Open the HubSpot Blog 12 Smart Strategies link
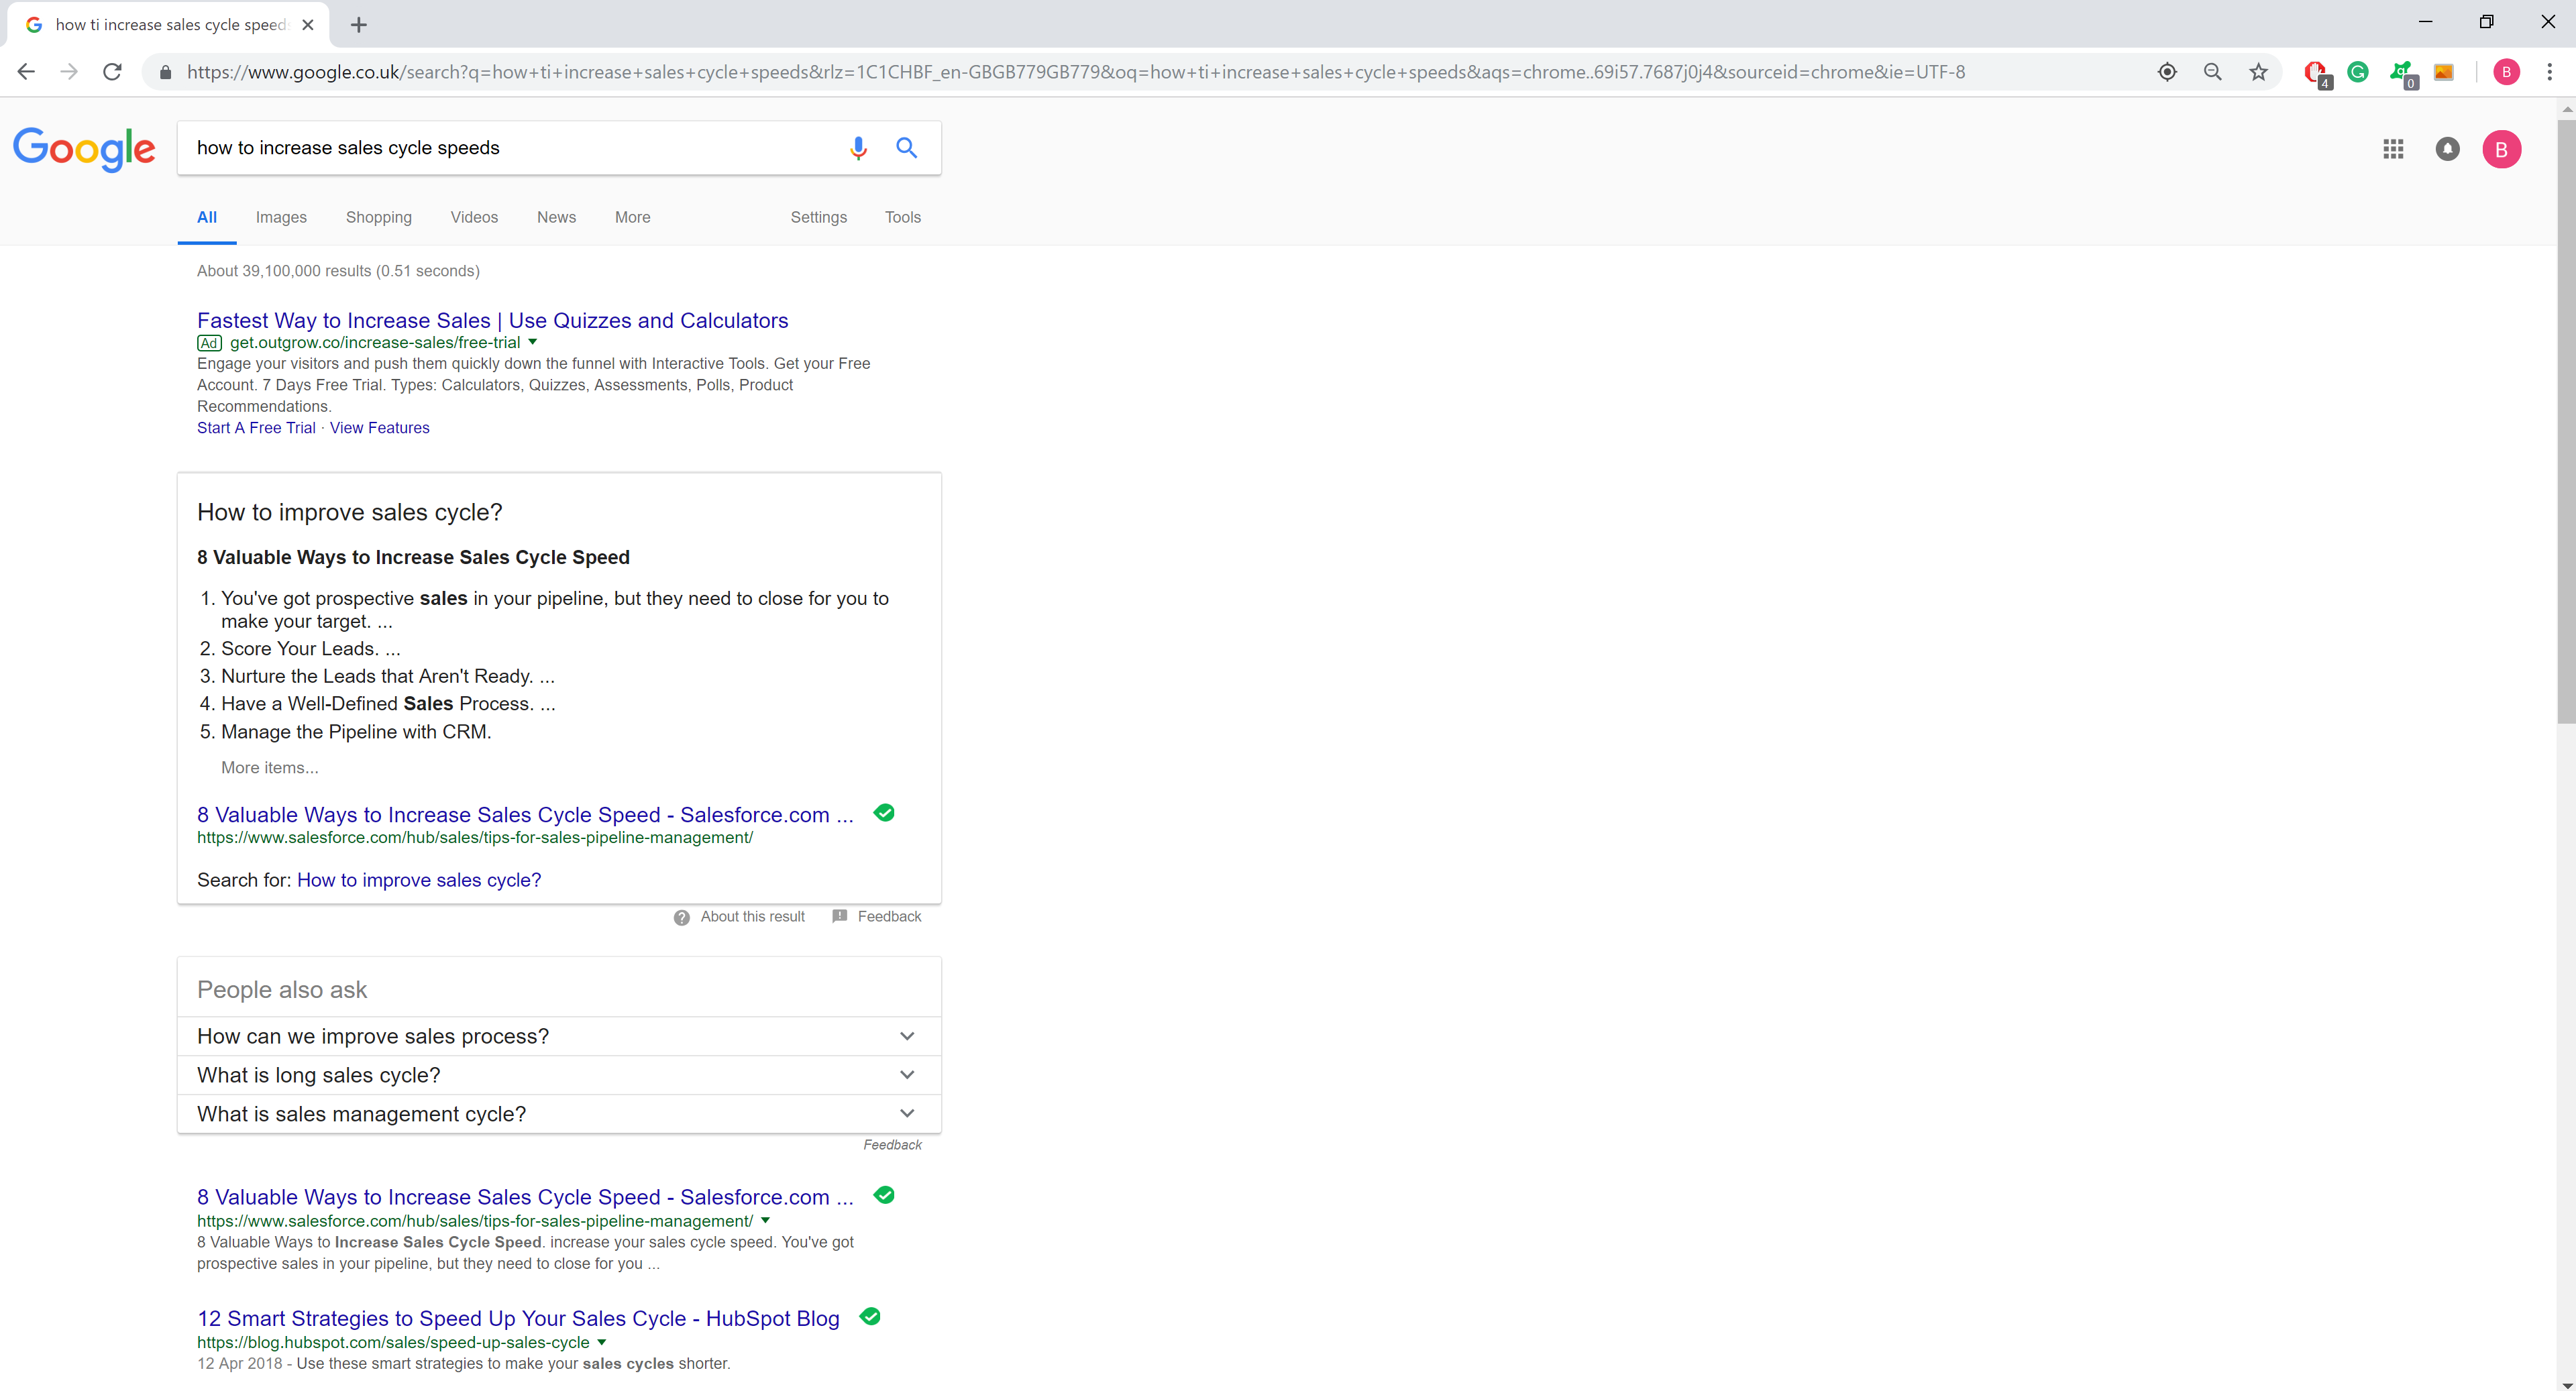Viewport: 2576px width, 1391px height. [517, 1318]
